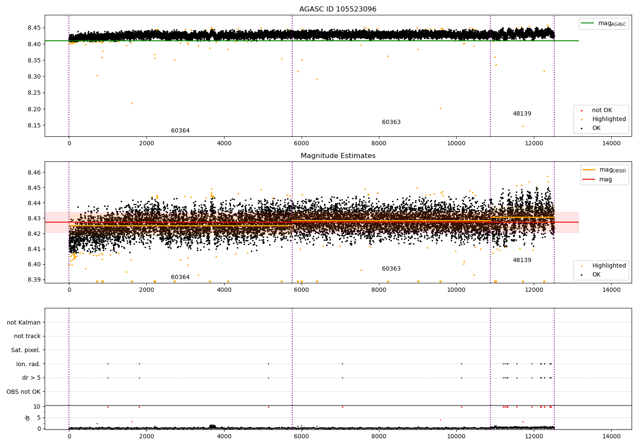This screenshot has height=446, width=638.
Task: Click x-axis tick 12000 under the top plot
Action: [534, 144]
